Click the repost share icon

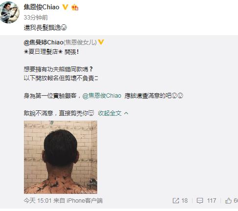click(x=176, y=201)
